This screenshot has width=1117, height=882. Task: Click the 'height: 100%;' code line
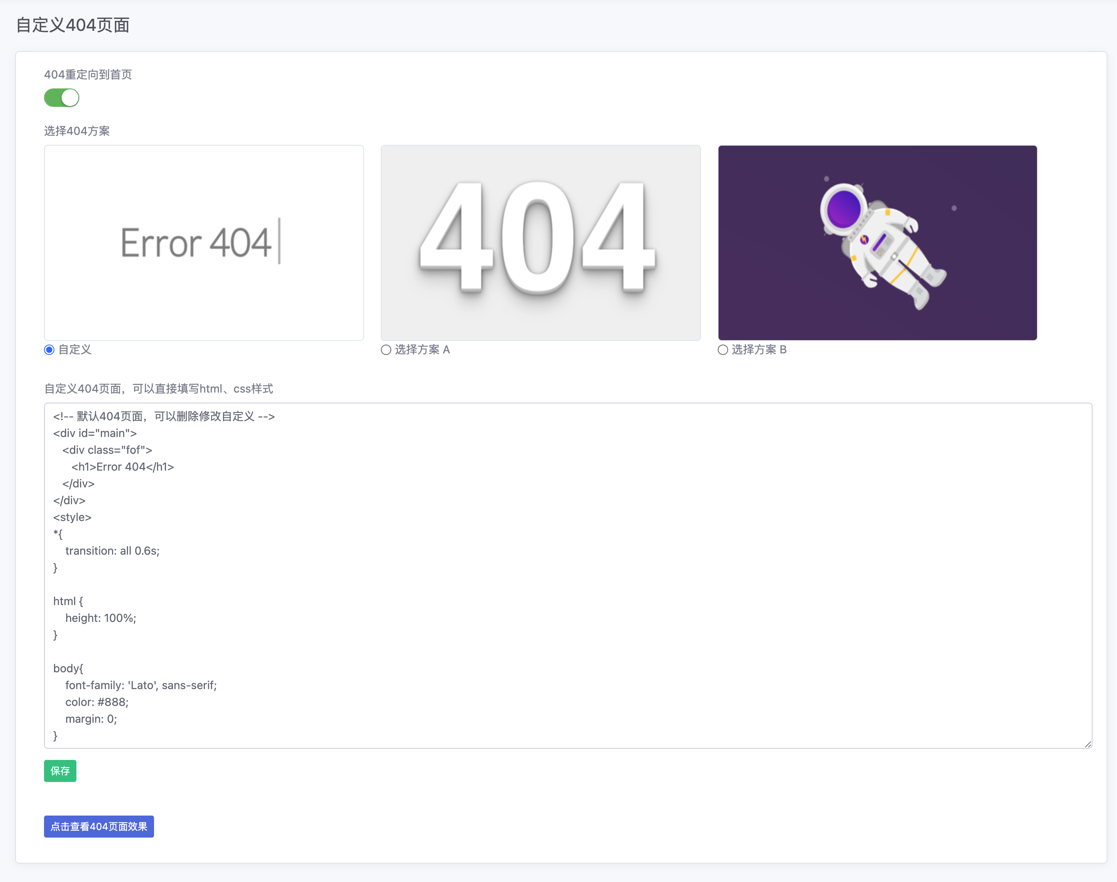[x=101, y=618]
